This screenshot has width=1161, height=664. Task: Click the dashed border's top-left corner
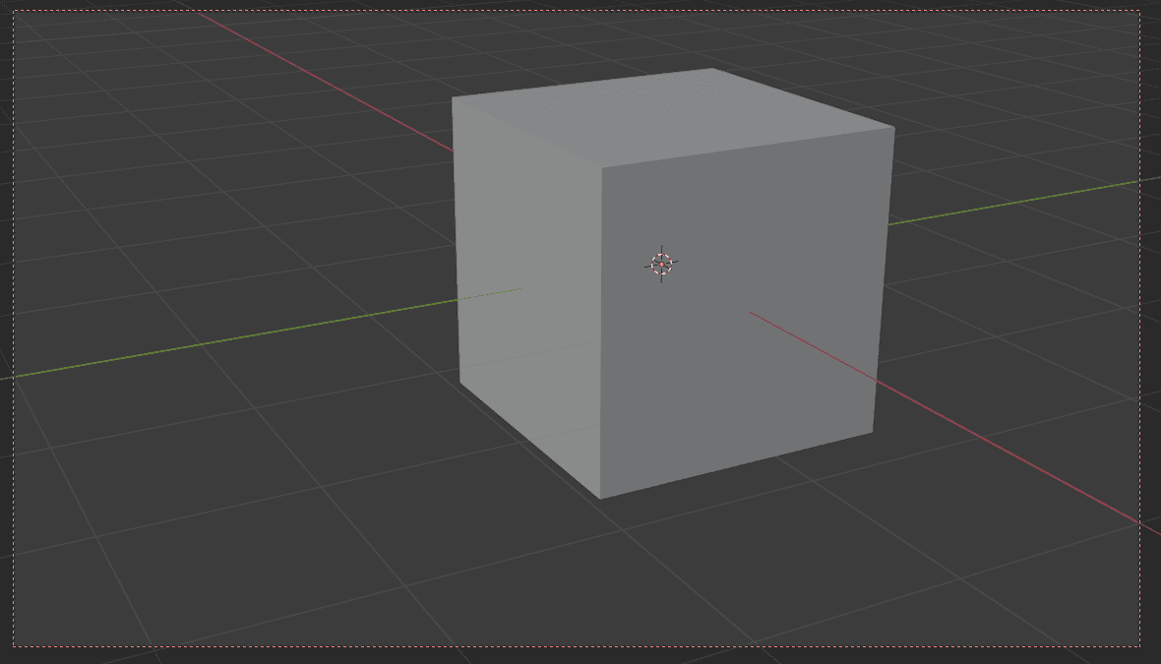pos(14,10)
